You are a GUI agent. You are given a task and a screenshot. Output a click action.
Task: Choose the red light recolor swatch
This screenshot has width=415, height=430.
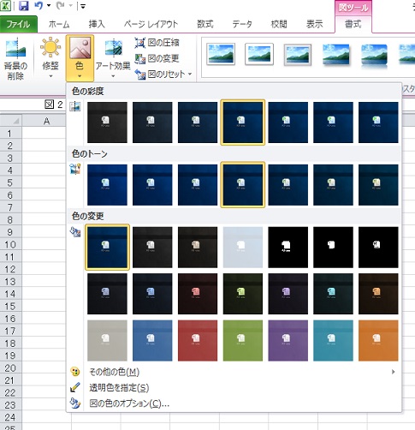pyautogui.click(x=198, y=340)
